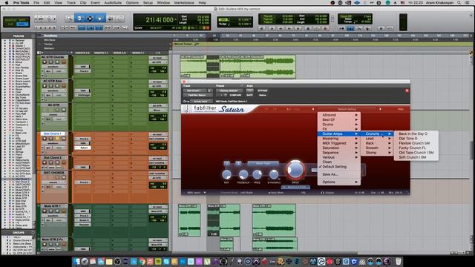
Task: Select the Grabber tool in toolbar
Action: click(100, 19)
